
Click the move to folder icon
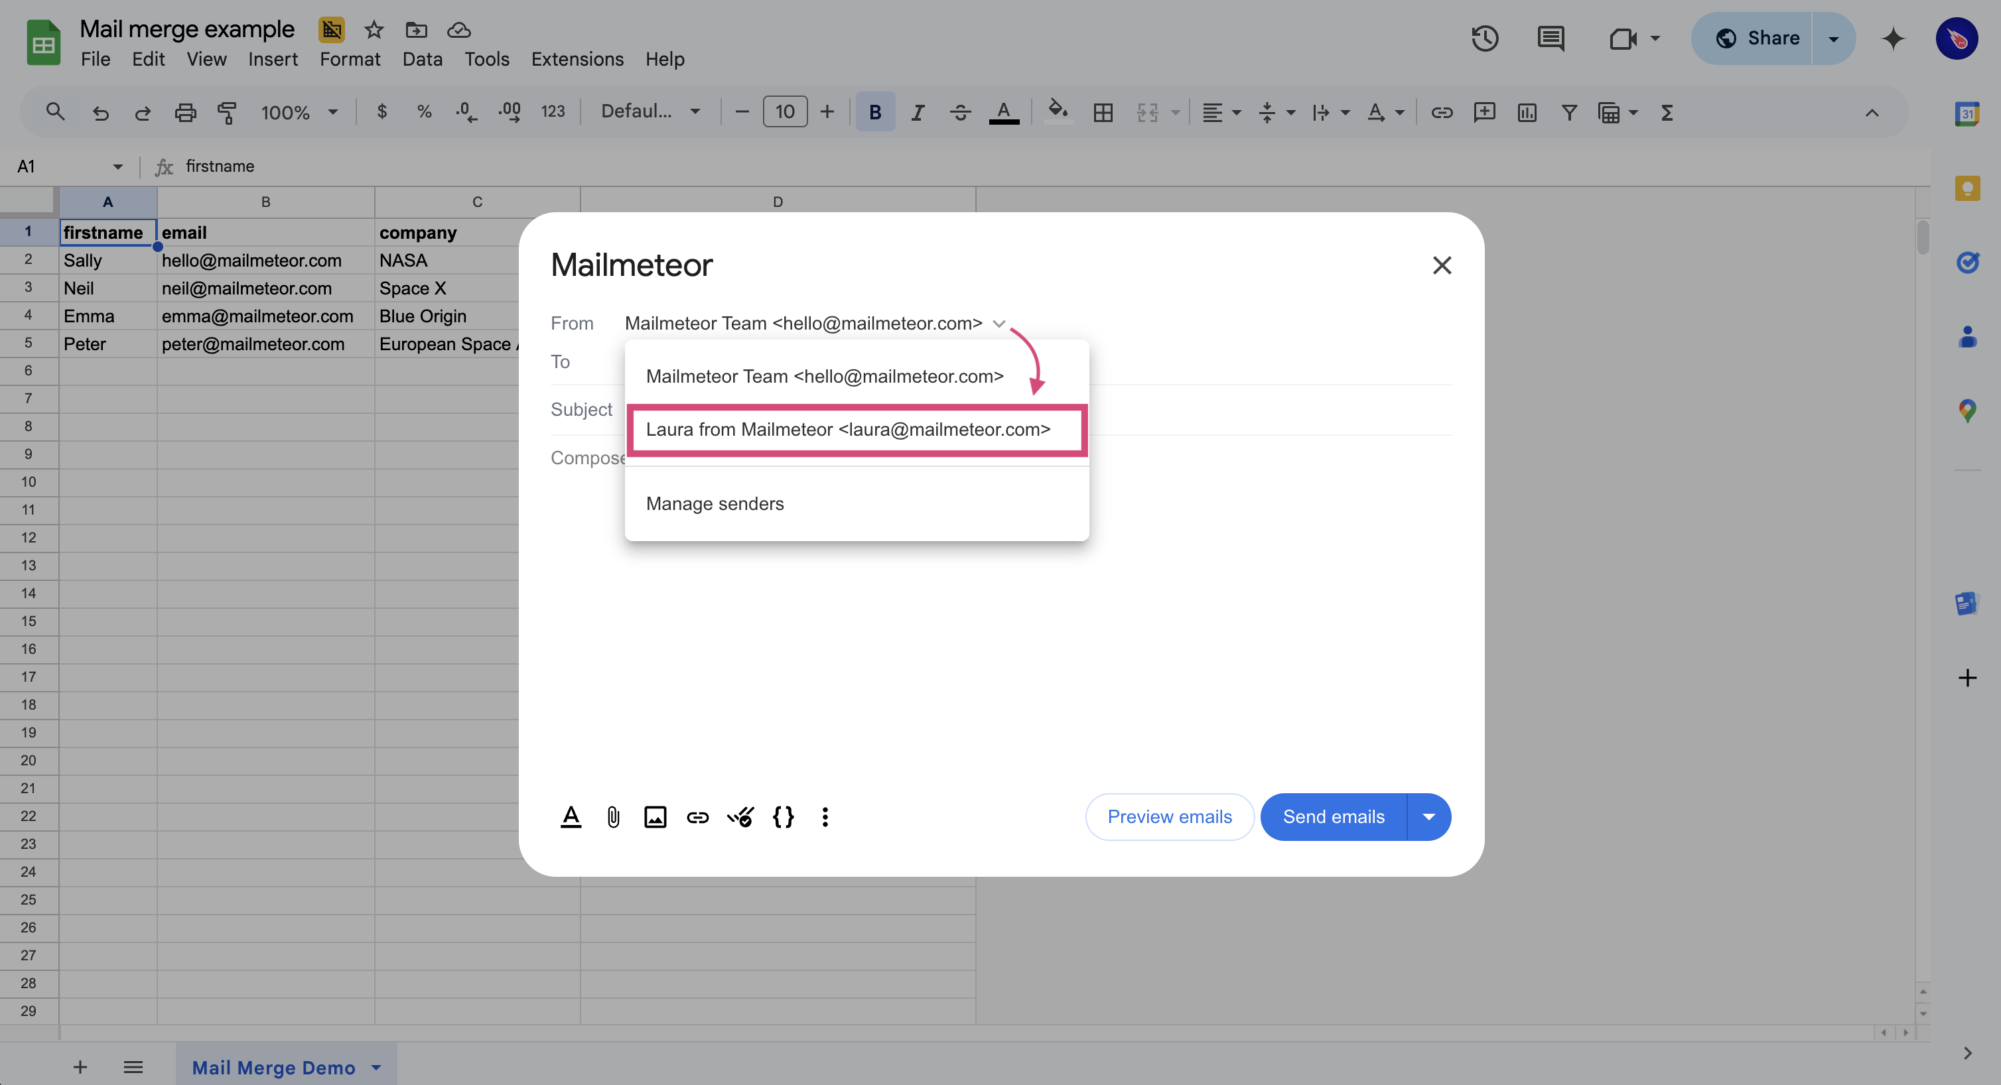(x=417, y=30)
